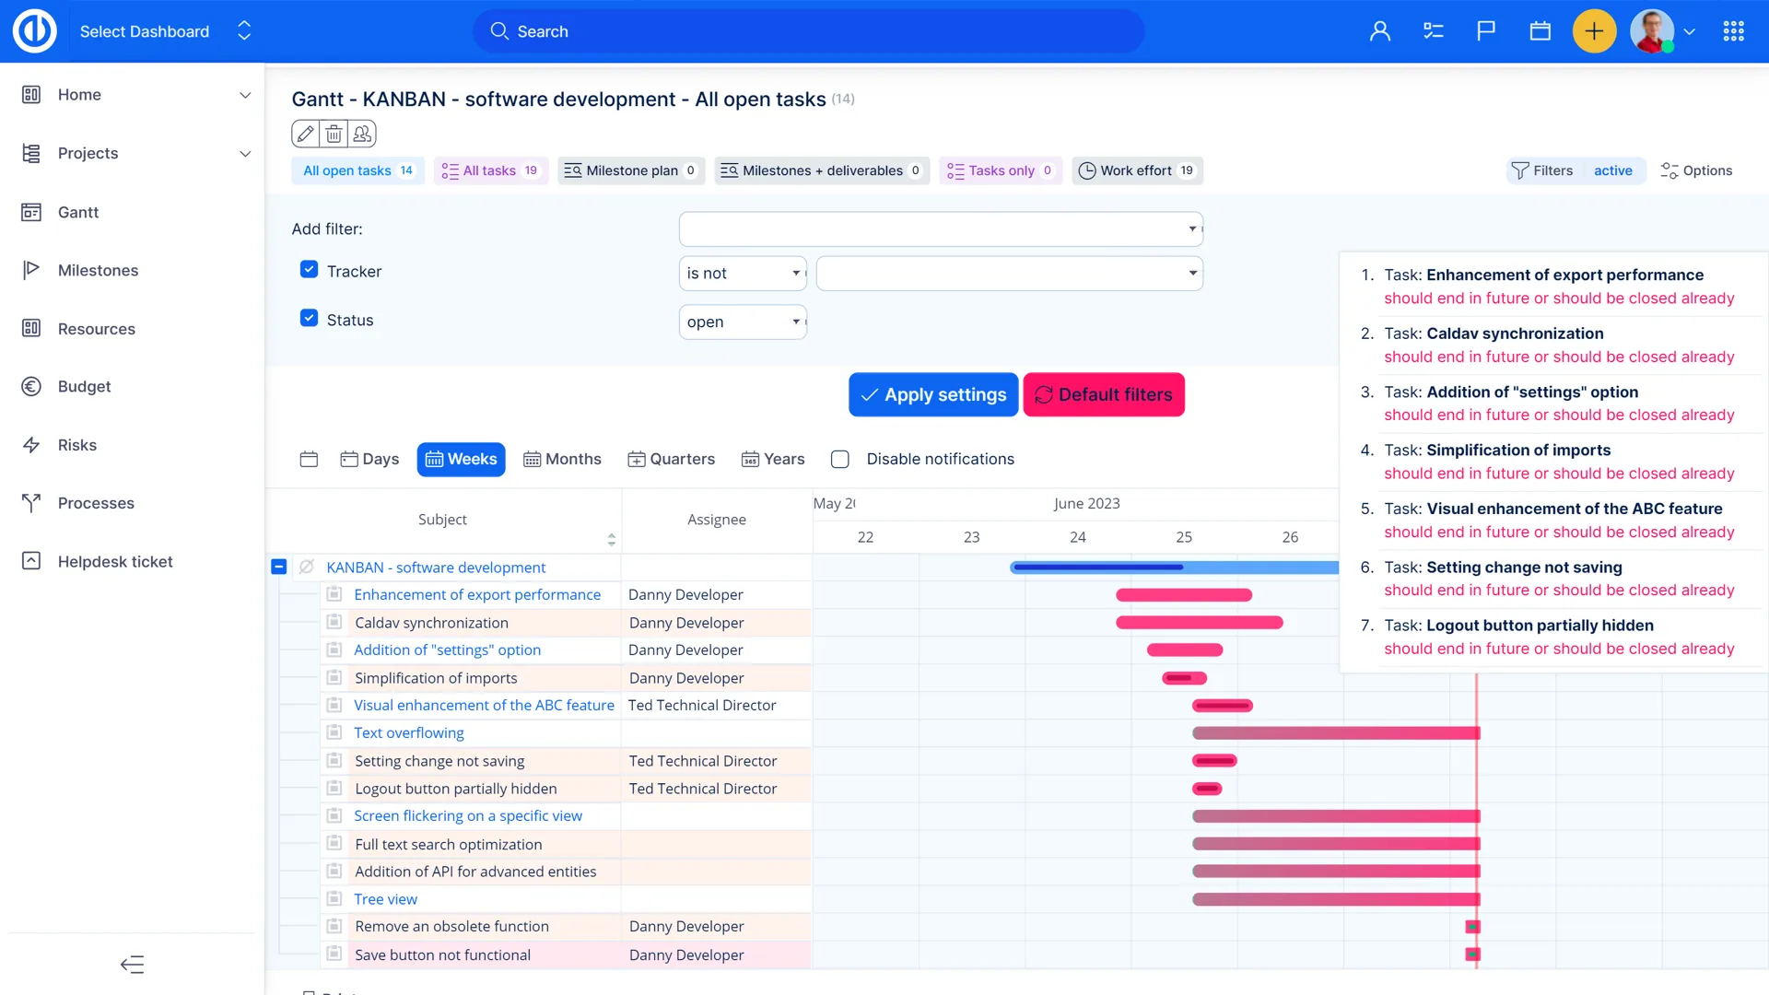Viewport: 1769px width, 995px height.
Task: Enable the Disable notifications checkbox
Action: point(839,459)
